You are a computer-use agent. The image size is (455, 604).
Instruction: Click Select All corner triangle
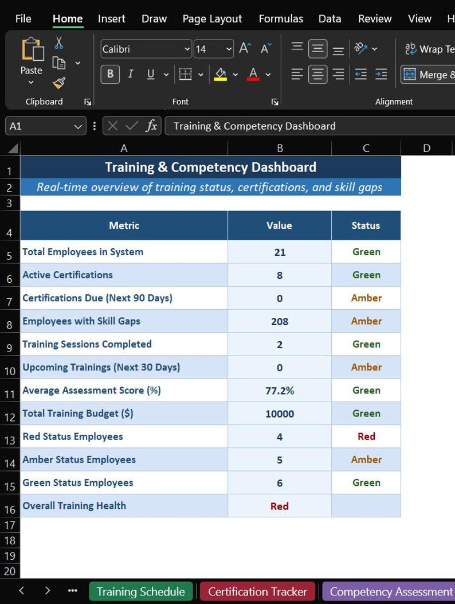pos(13,149)
